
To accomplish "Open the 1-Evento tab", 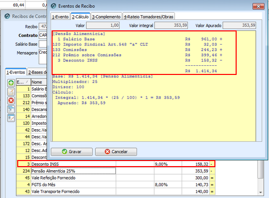I will (60, 17).
